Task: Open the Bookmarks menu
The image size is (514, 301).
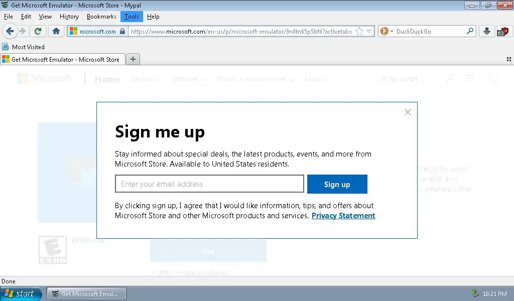Action: [x=101, y=17]
